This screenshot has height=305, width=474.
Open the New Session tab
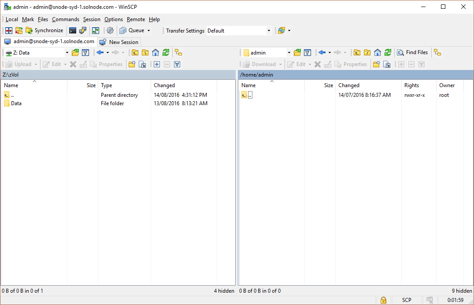click(119, 42)
